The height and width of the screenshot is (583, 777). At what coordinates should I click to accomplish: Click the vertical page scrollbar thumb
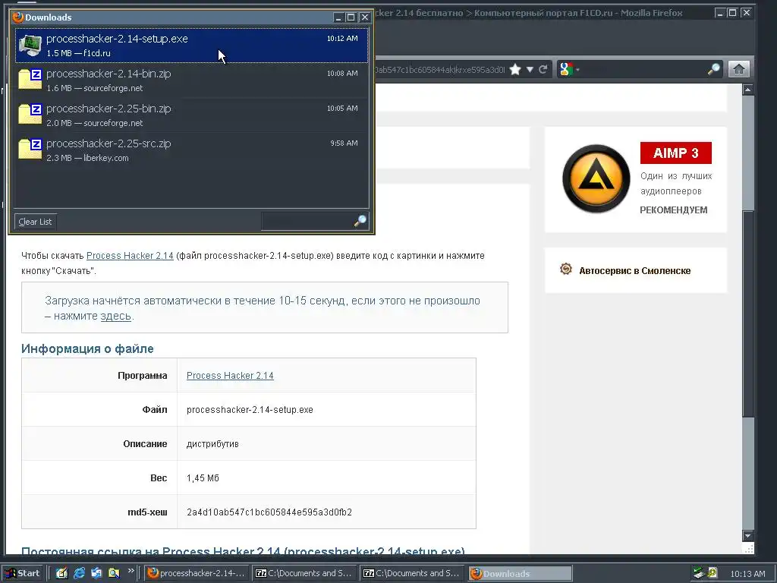(747, 314)
